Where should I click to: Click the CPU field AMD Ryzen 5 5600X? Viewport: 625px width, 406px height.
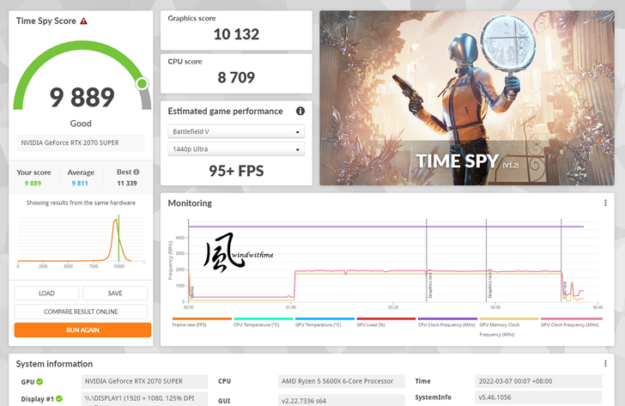[x=341, y=381]
